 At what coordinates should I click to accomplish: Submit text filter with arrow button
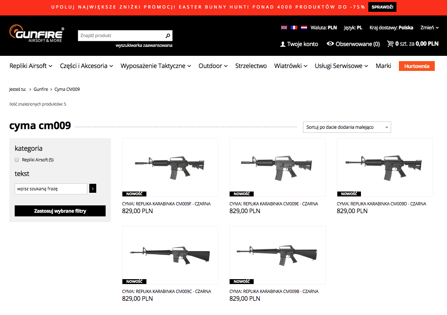click(x=93, y=189)
